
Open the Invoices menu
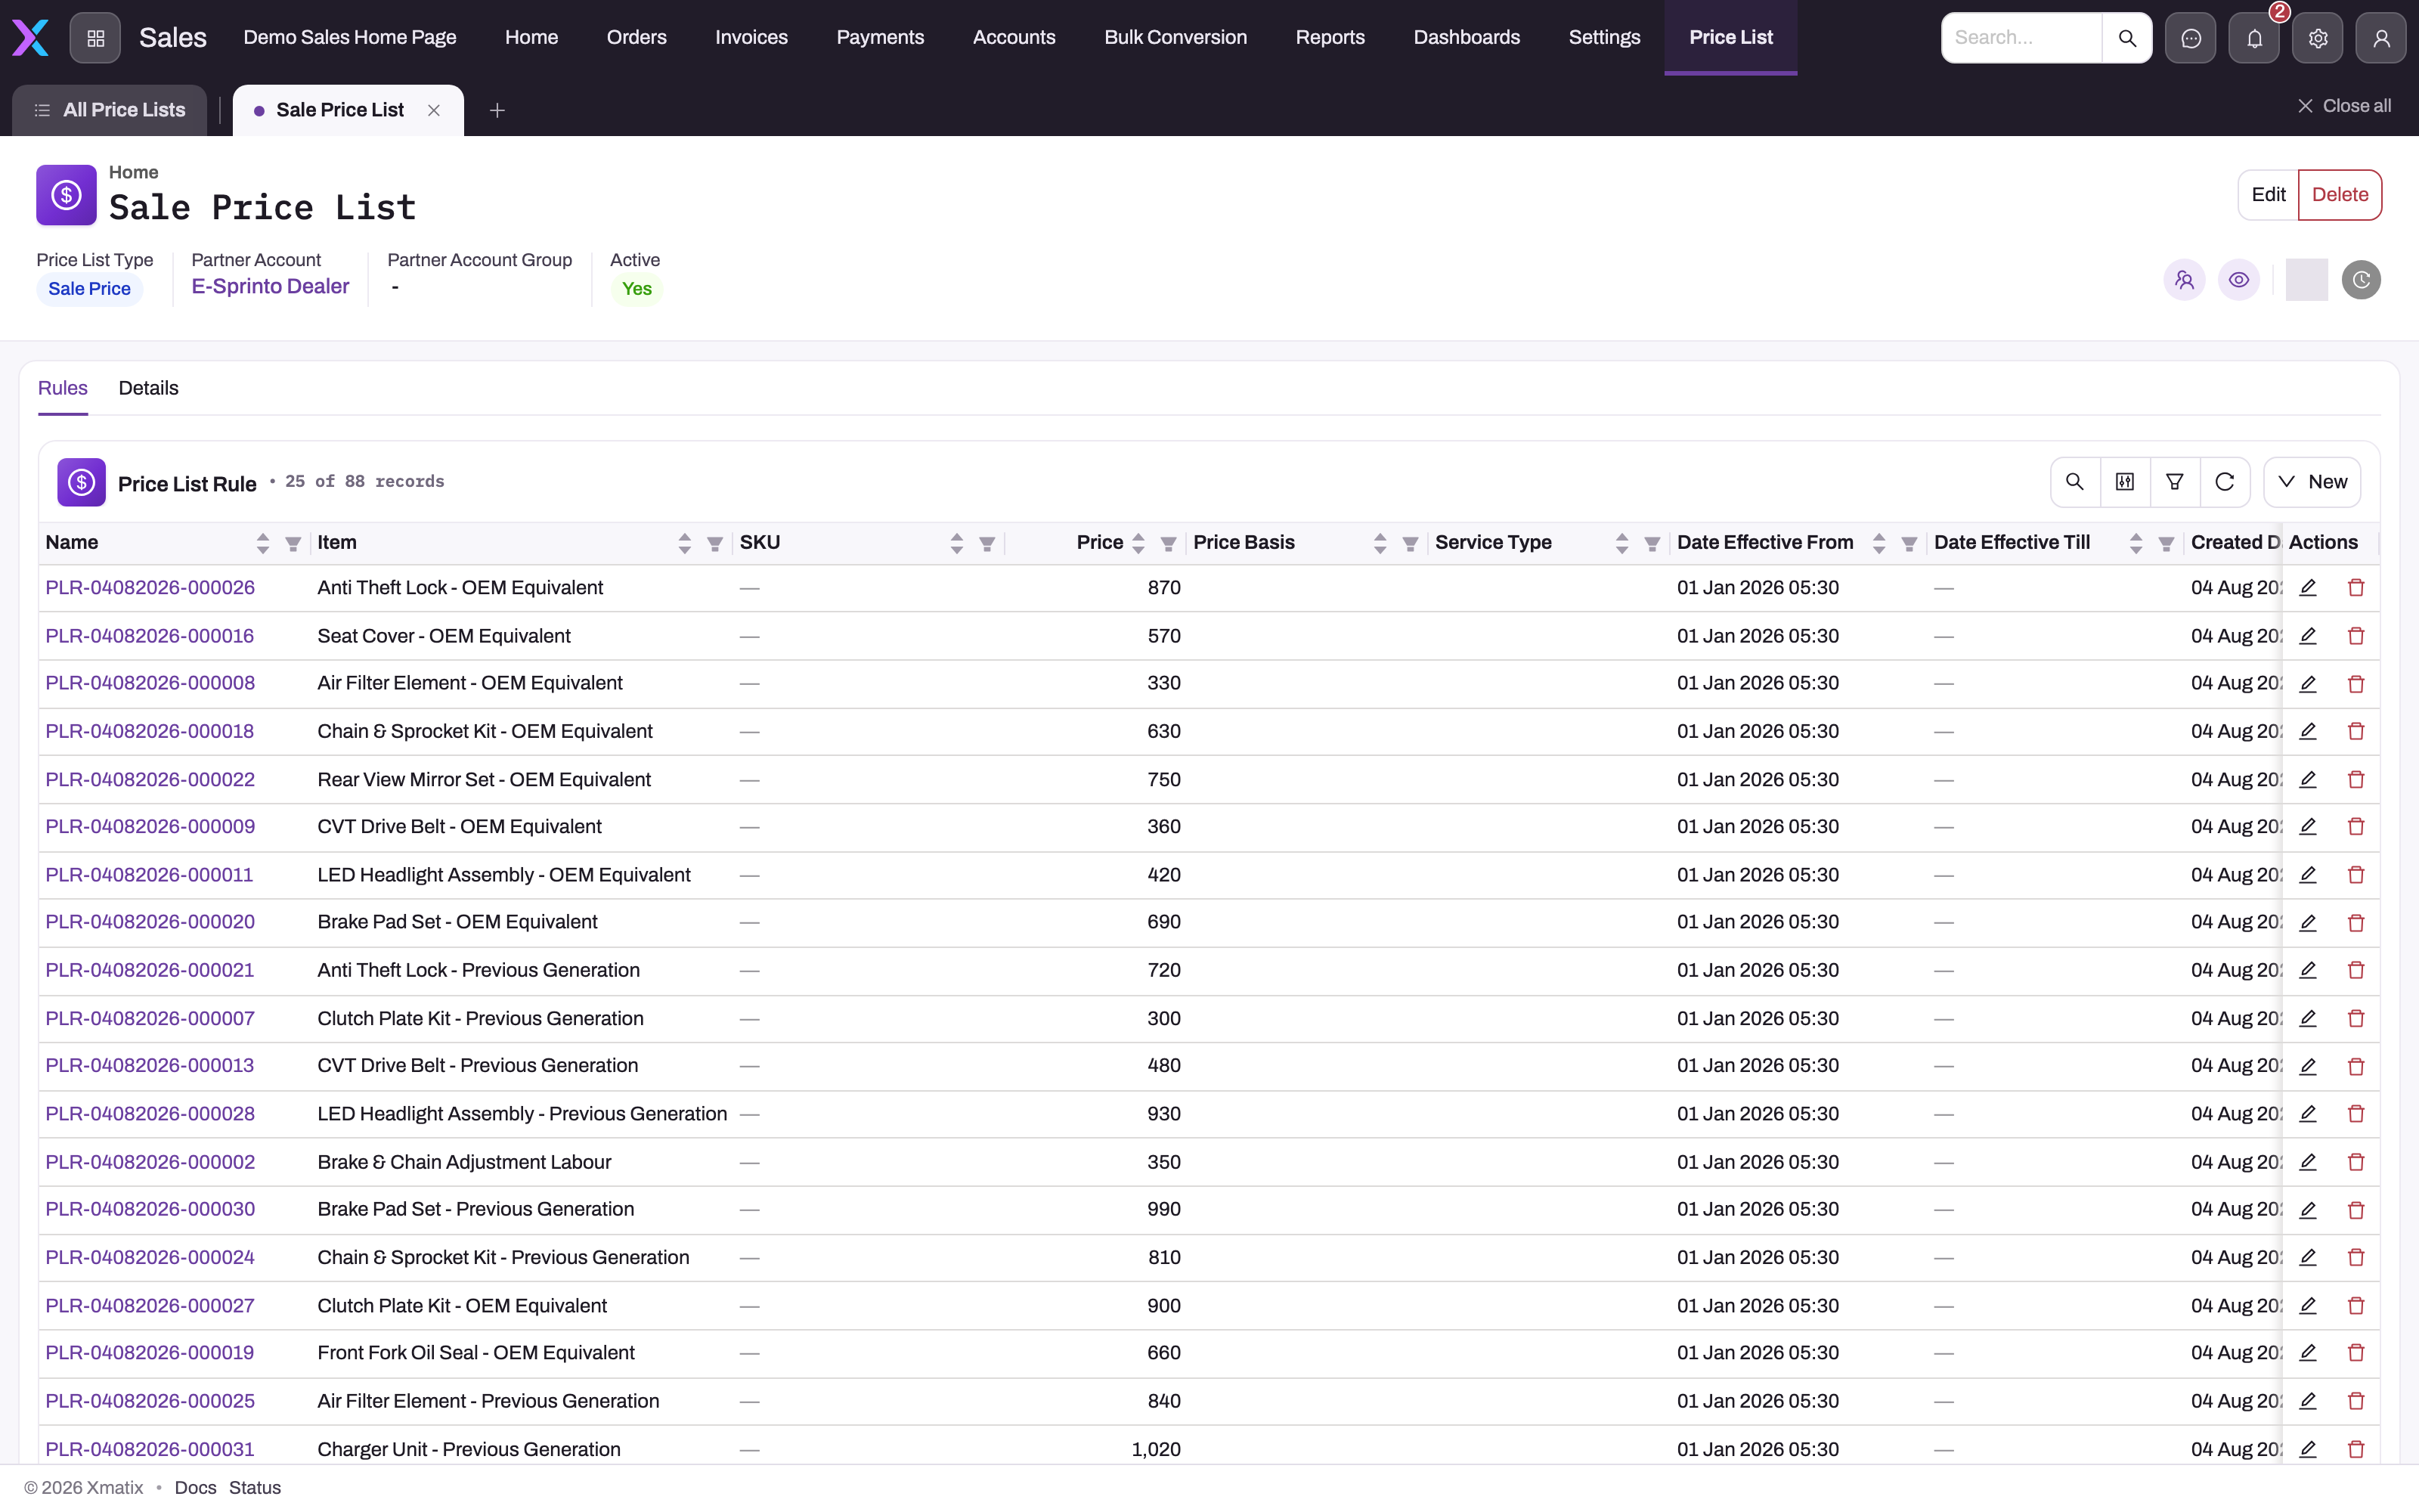point(751,38)
